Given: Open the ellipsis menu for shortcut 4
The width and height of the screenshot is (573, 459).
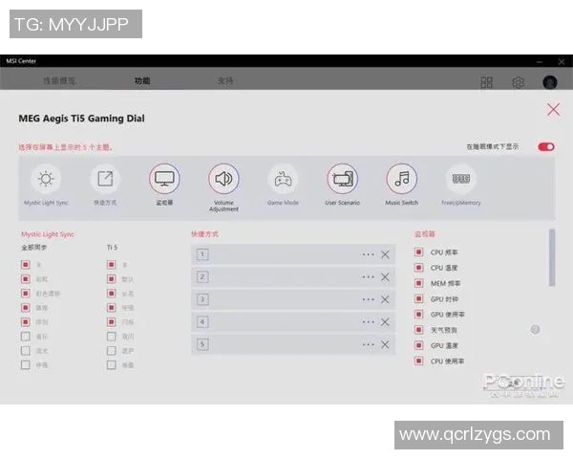Looking at the screenshot, I should (369, 322).
